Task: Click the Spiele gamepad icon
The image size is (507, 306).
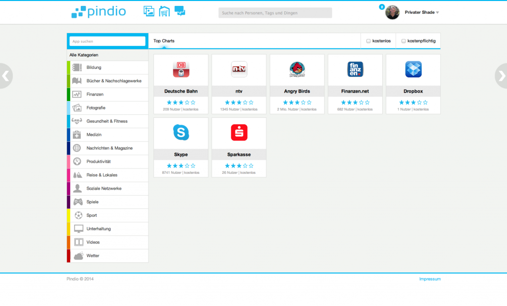Action: [x=78, y=202]
